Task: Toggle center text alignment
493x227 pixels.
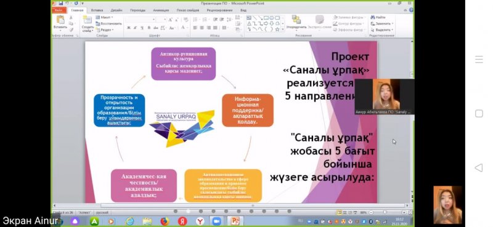Action: pyautogui.click(x=202, y=28)
